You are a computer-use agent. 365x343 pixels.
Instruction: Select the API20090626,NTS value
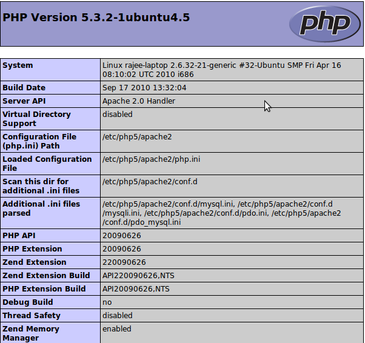click(136, 289)
